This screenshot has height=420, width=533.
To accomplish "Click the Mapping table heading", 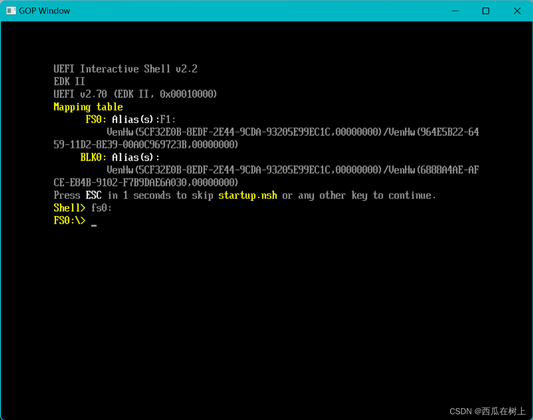I will pyautogui.click(x=88, y=106).
